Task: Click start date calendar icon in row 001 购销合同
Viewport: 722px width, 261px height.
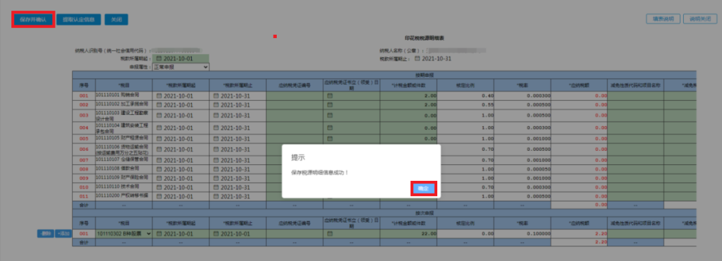Action: click(159, 96)
